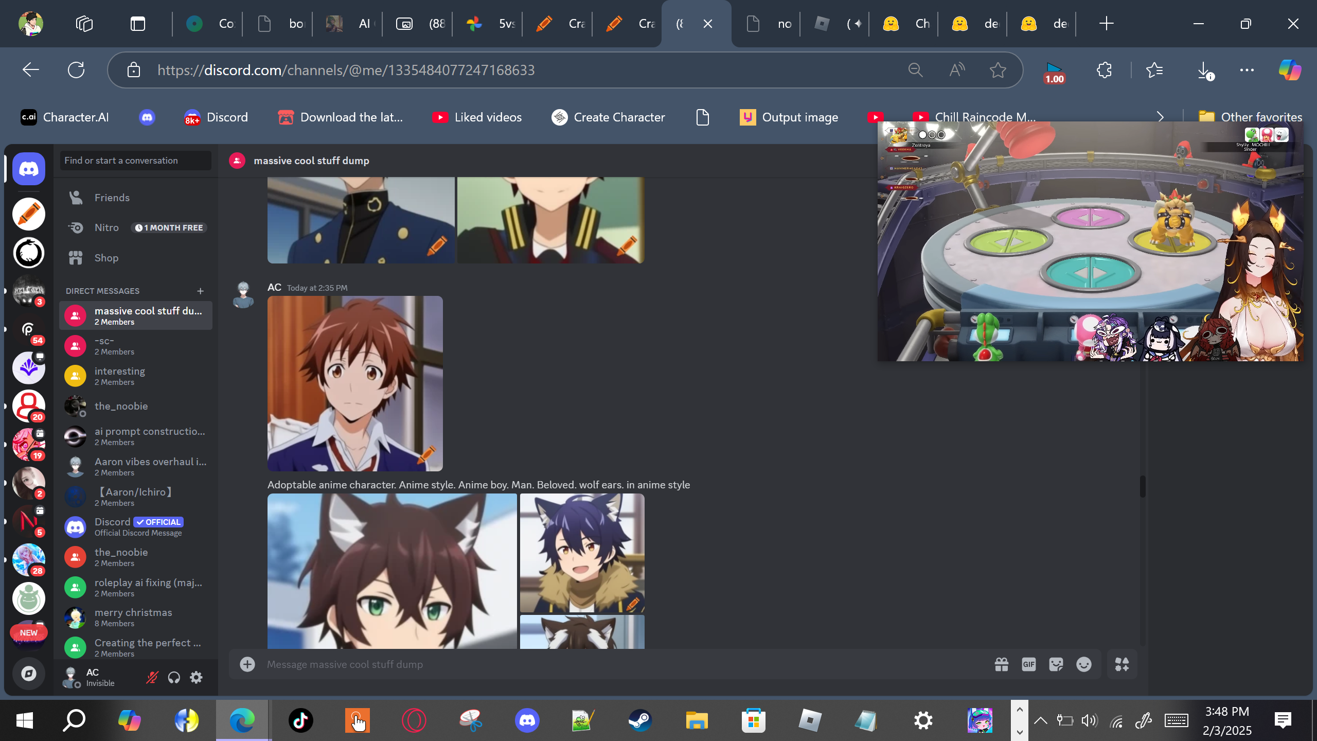
Task: Open the GIF picker
Action: point(1029,664)
